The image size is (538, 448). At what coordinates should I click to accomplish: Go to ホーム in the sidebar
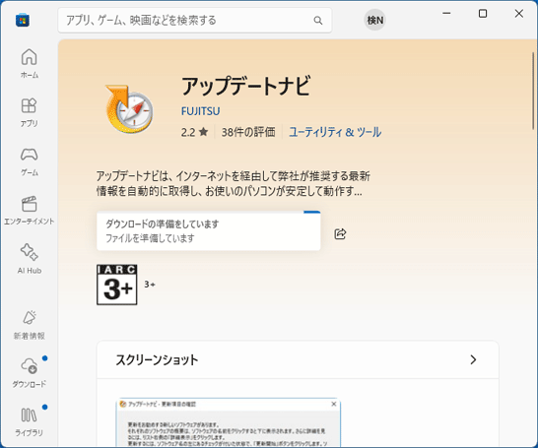coord(30,64)
